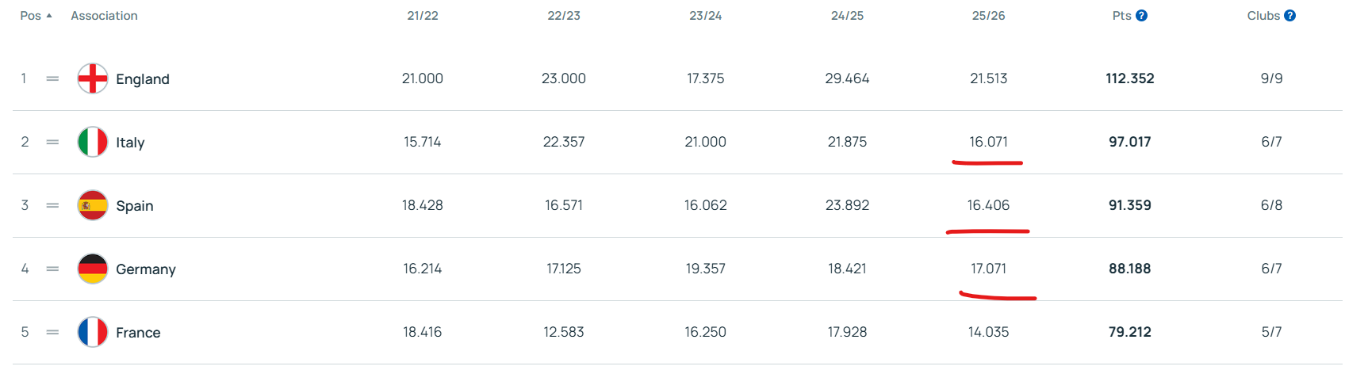Click Italy's 25/26 value 16.071
Image resolution: width=1345 pixels, height=370 pixels.
click(988, 142)
